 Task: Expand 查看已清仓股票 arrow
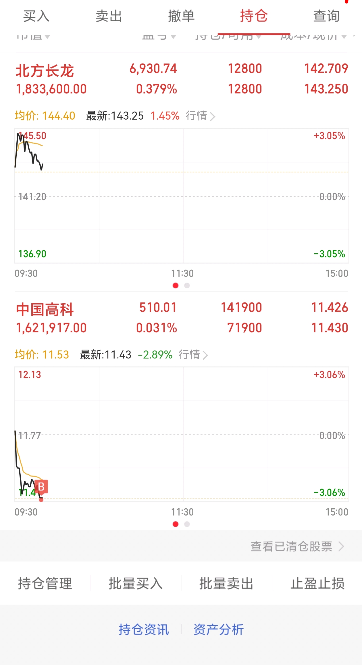click(341, 546)
